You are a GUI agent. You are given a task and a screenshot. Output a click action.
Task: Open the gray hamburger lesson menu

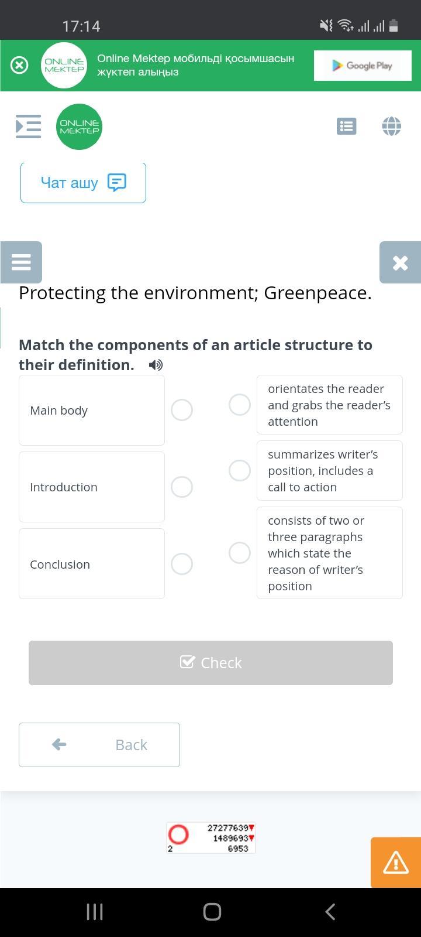(21, 262)
